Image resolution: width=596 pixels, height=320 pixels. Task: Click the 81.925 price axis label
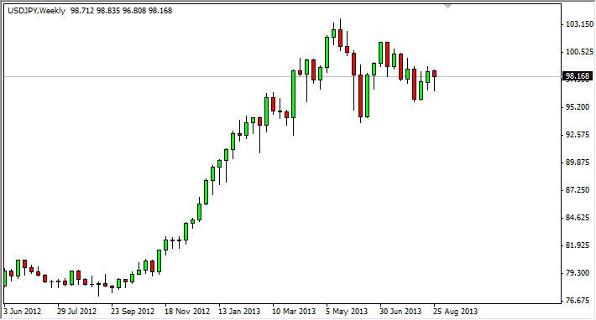(578, 245)
